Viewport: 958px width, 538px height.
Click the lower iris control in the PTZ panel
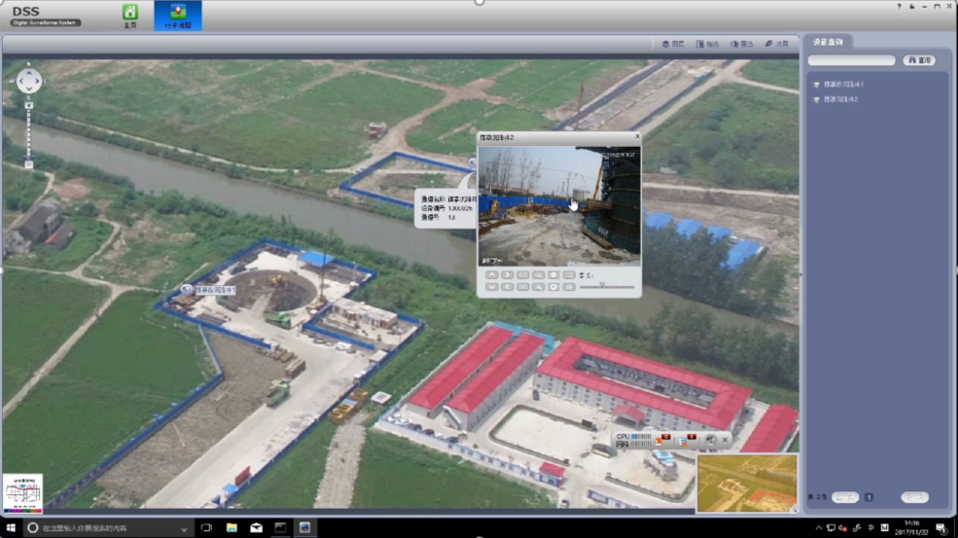[553, 287]
